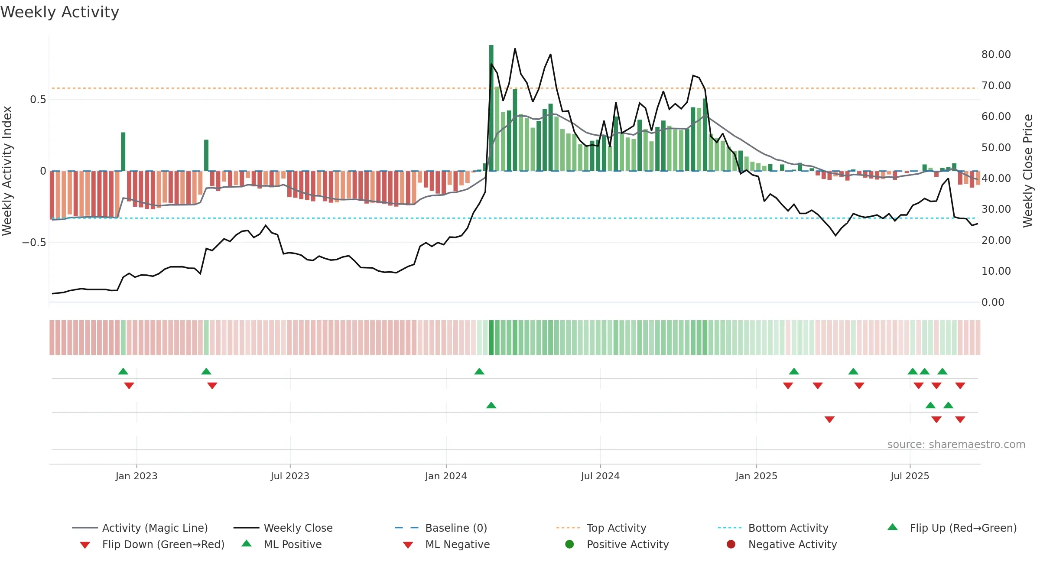The width and height of the screenshot is (1040, 585).
Task: Toggle the Flip Down (Green→Red) legend entry
Action: pyautogui.click(x=152, y=544)
